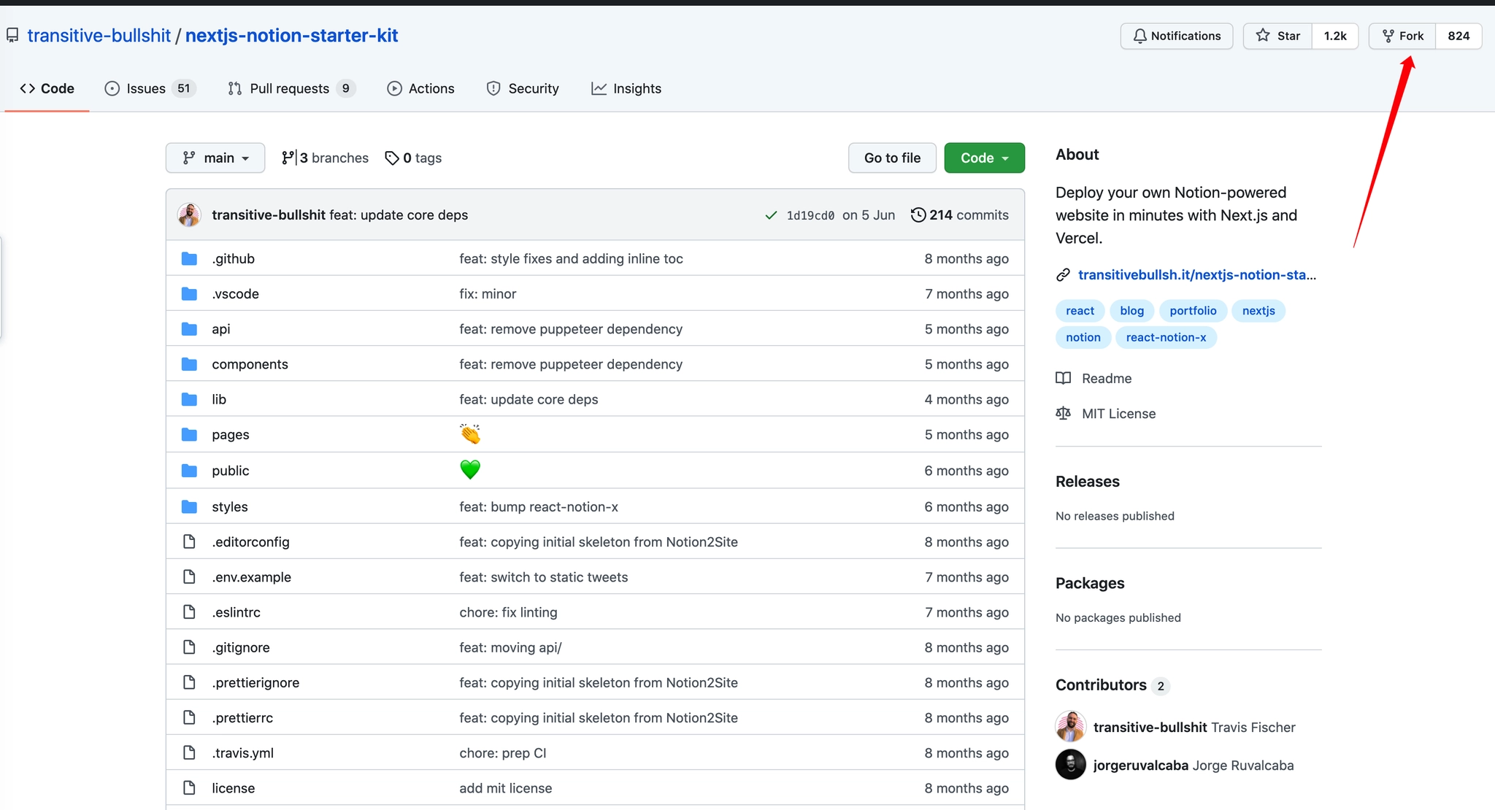This screenshot has height=810, width=1495.
Task: Click the pages folder icon
Action: 189,435
